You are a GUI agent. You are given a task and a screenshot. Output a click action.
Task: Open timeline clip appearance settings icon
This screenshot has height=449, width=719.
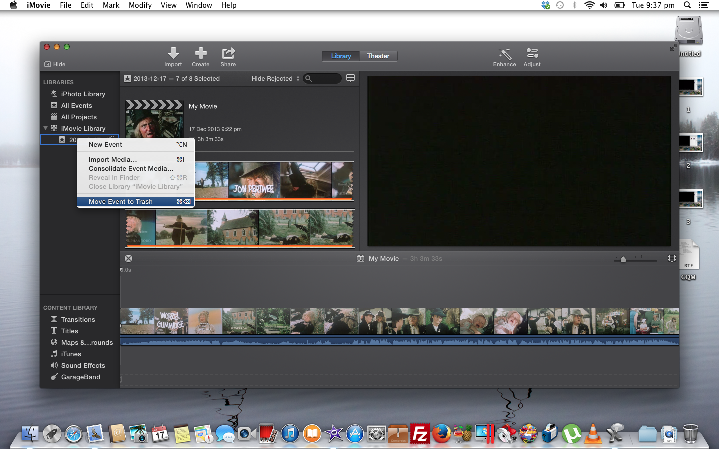pos(672,258)
